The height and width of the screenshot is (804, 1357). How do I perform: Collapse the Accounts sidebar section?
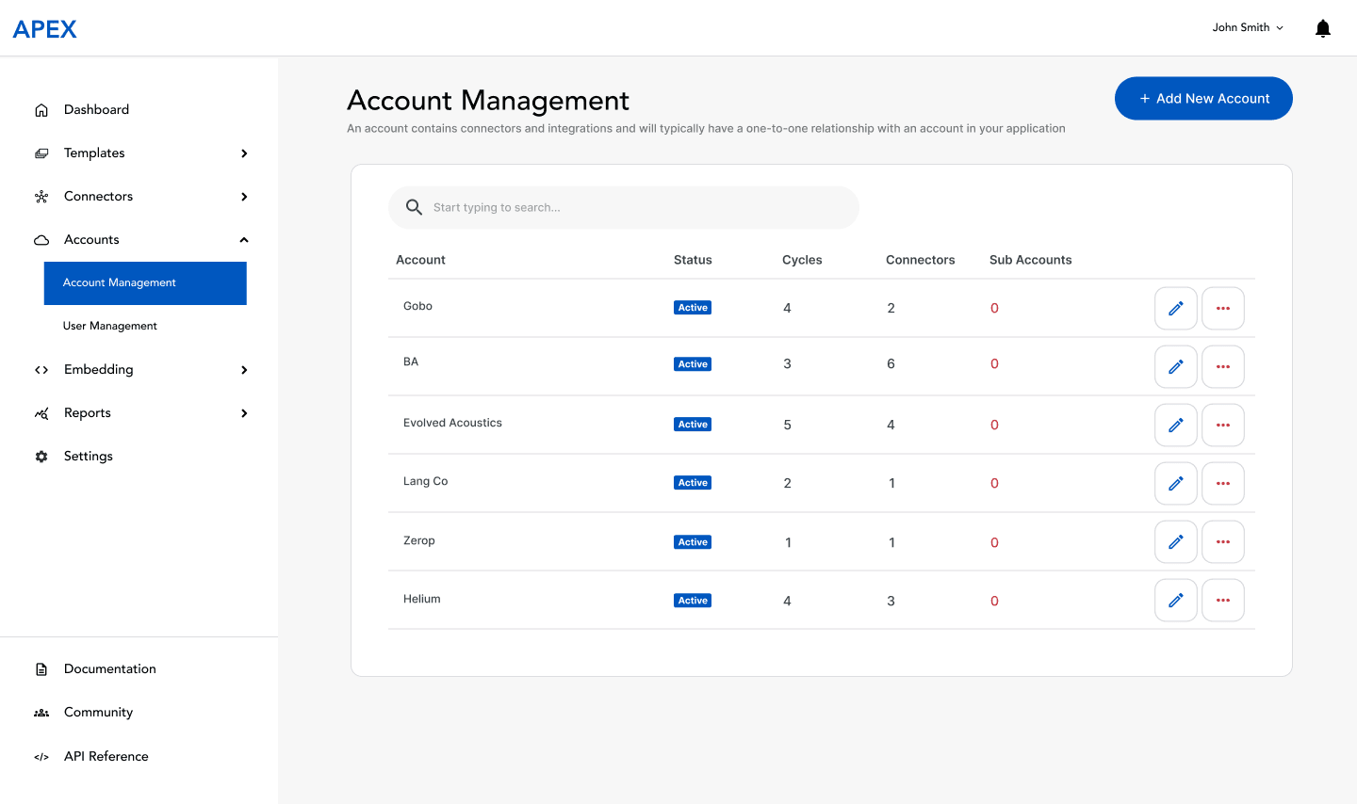click(x=243, y=239)
